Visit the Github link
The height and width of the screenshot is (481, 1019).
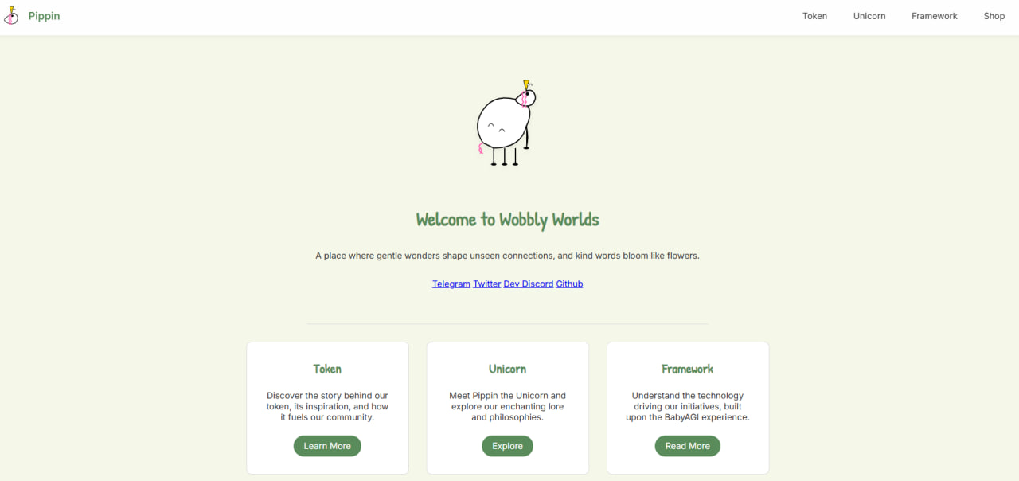coord(569,284)
